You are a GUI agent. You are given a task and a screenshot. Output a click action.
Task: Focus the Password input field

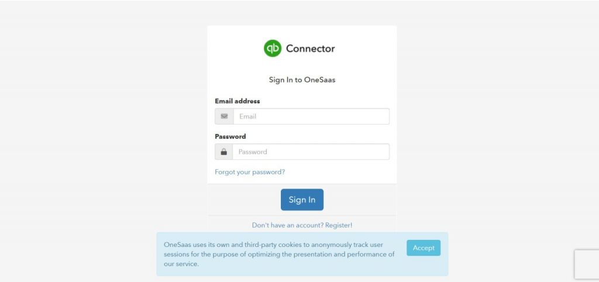click(x=311, y=152)
